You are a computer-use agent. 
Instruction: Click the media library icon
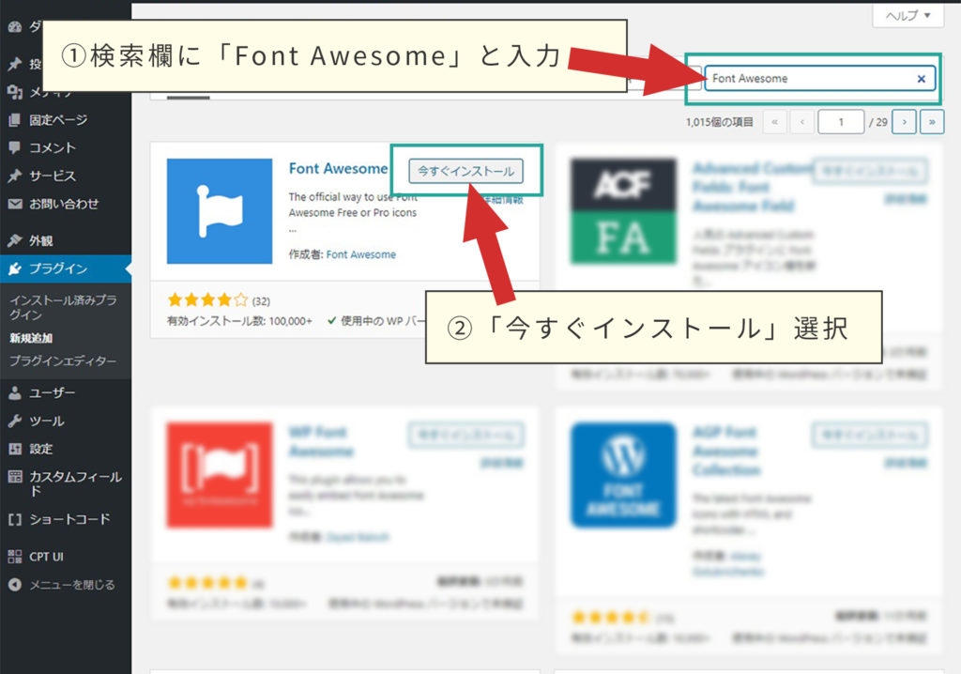15,92
